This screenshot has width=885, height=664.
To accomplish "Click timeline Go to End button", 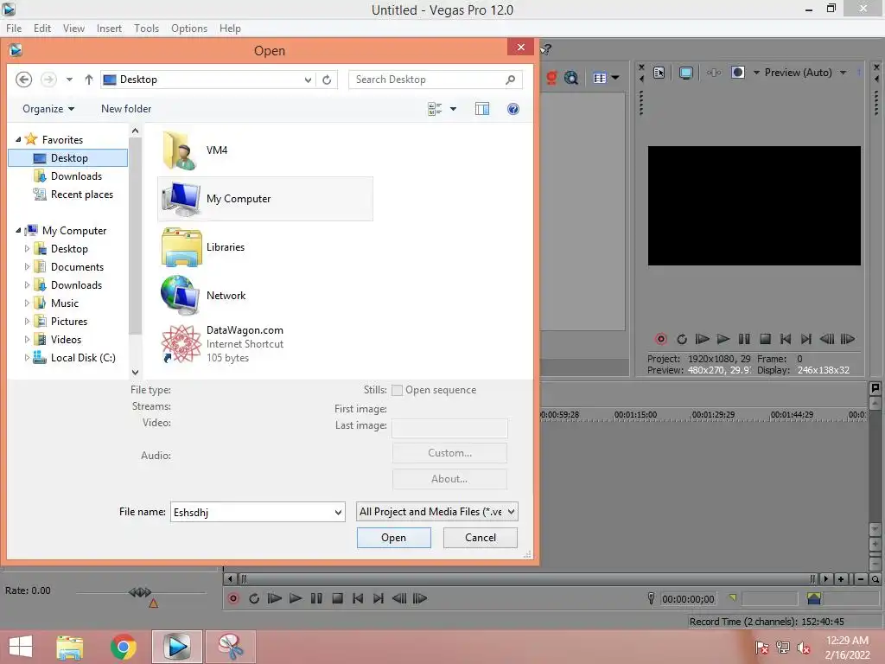I will coord(379,598).
